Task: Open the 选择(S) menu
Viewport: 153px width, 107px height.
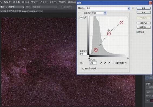Action: point(44,2)
